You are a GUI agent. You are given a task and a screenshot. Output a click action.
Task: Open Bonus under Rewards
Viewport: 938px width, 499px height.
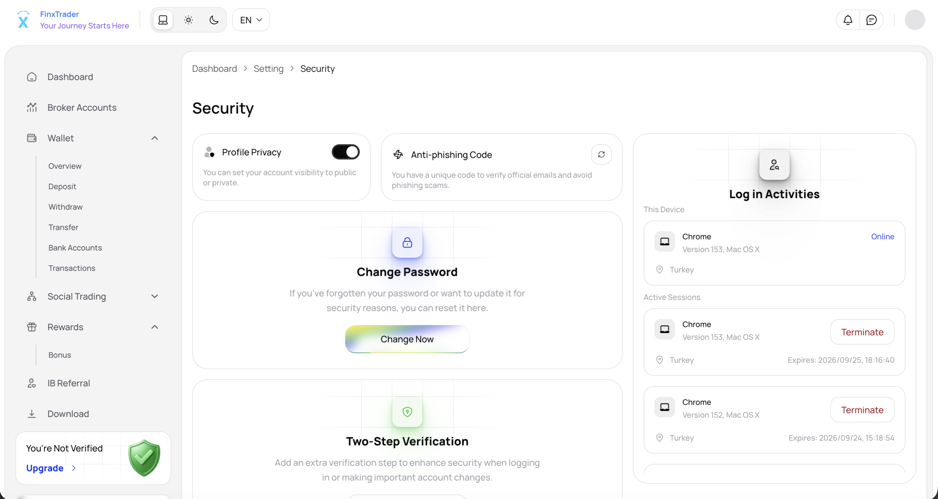pyautogui.click(x=60, y=355)
